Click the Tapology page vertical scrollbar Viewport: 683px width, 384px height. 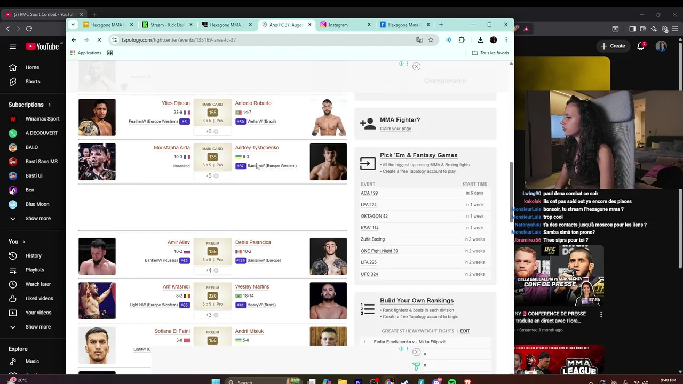click(511, 193)
